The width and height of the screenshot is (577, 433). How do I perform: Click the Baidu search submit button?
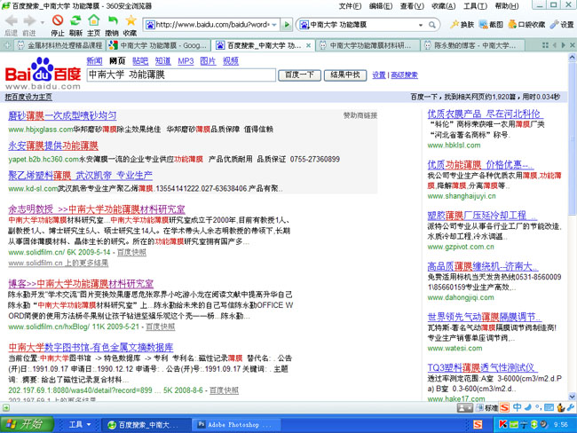(299, 75)
